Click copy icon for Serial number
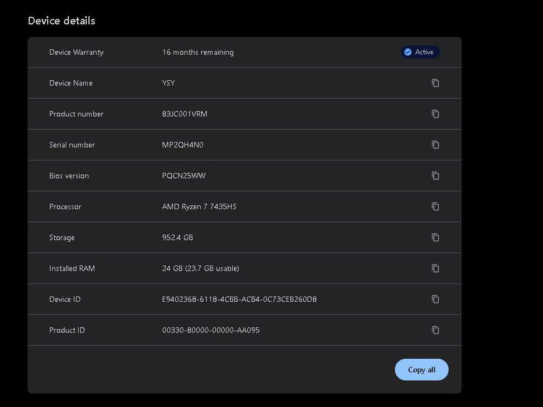 pos(435,145)
